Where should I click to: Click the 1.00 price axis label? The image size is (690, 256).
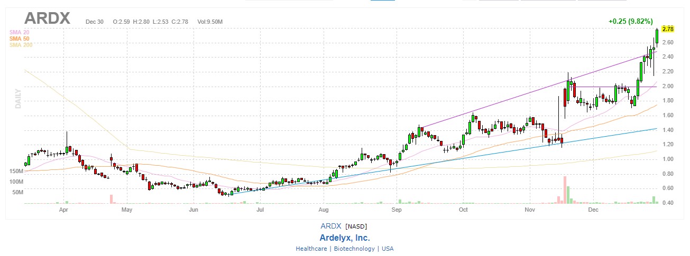[x=668, y=159]
